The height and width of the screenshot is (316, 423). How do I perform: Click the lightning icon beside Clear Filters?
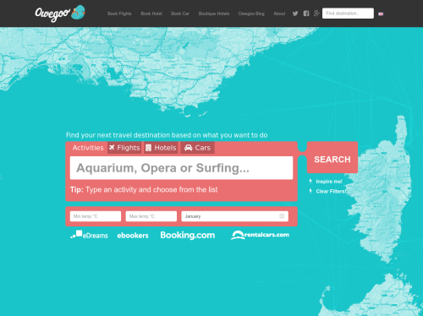[x=310, y=191]
